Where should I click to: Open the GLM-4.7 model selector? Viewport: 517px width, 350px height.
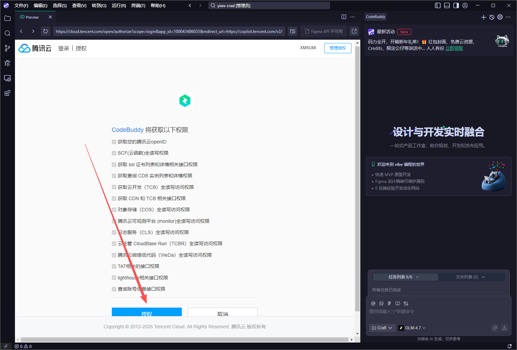(x=412, y=328)
